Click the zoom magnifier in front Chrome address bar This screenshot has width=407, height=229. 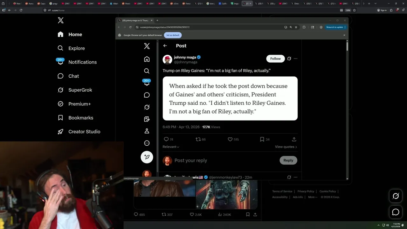[291, 27]
